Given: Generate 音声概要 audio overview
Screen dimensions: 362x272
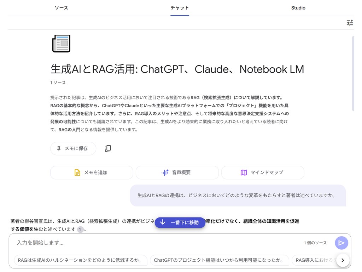Looking at the screenshot, I should pyautogui.click(x=177, y=172).
